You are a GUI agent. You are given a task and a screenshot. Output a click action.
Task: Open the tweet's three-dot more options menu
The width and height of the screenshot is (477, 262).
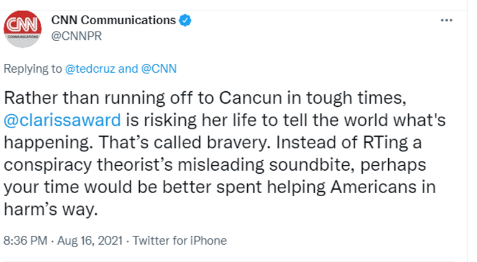446,20
